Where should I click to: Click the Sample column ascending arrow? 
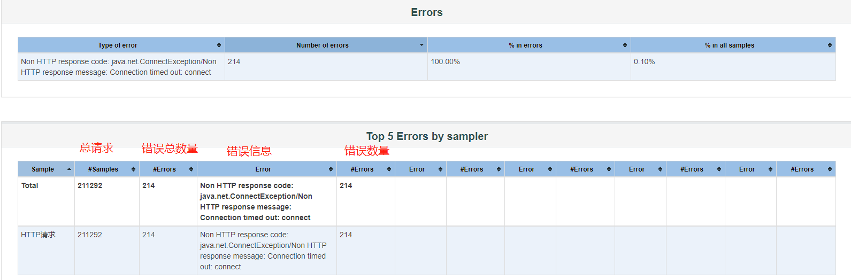click(x=69, y=169)
